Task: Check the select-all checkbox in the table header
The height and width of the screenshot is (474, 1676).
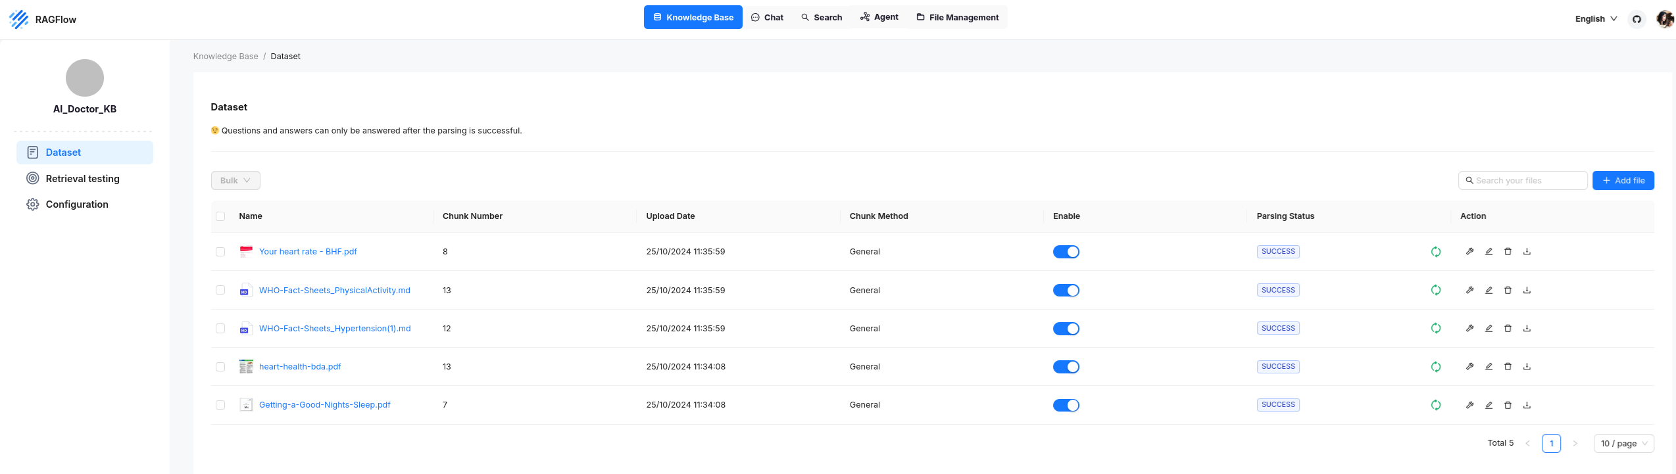Action: [x=220, y=216]
